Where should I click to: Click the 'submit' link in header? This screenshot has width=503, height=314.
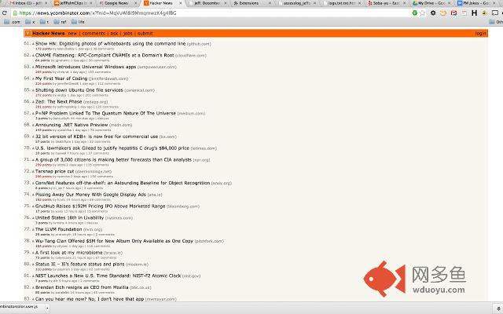[x=145, y=33]
